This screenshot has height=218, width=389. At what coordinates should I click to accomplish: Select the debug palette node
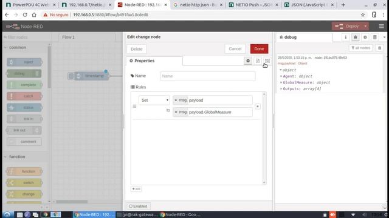point(24,73)
